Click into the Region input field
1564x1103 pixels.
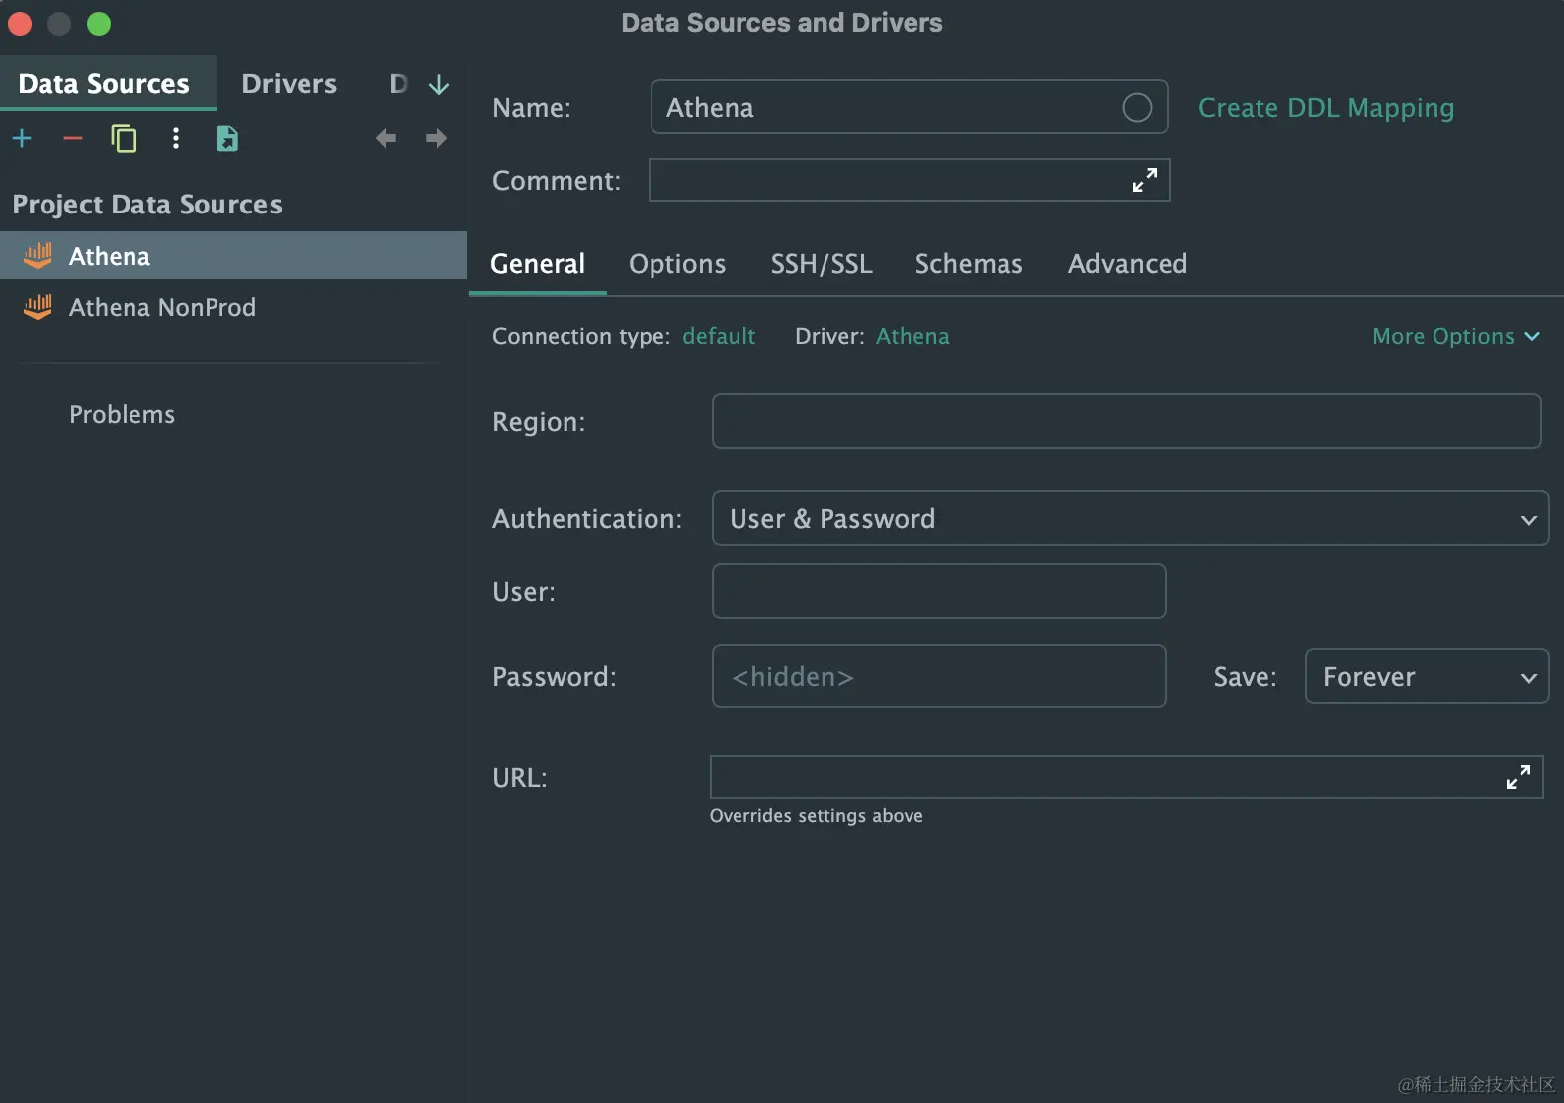click(x=1125, y=422)
